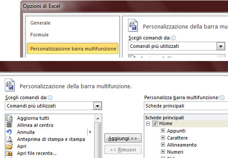The width and height of the screenshot is (228, 158).
Task: Open the Formule options category
Action: [x=39, y=35]
